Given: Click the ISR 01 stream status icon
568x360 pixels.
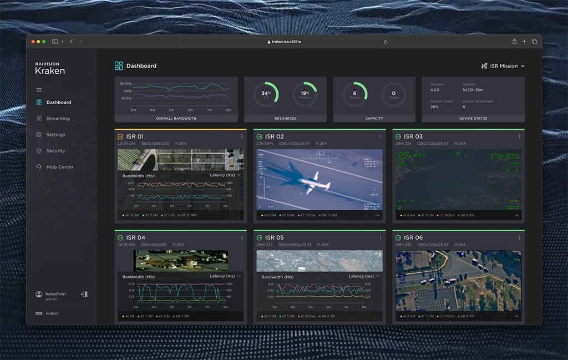Looking at the screenshot, I should point(120,136).
